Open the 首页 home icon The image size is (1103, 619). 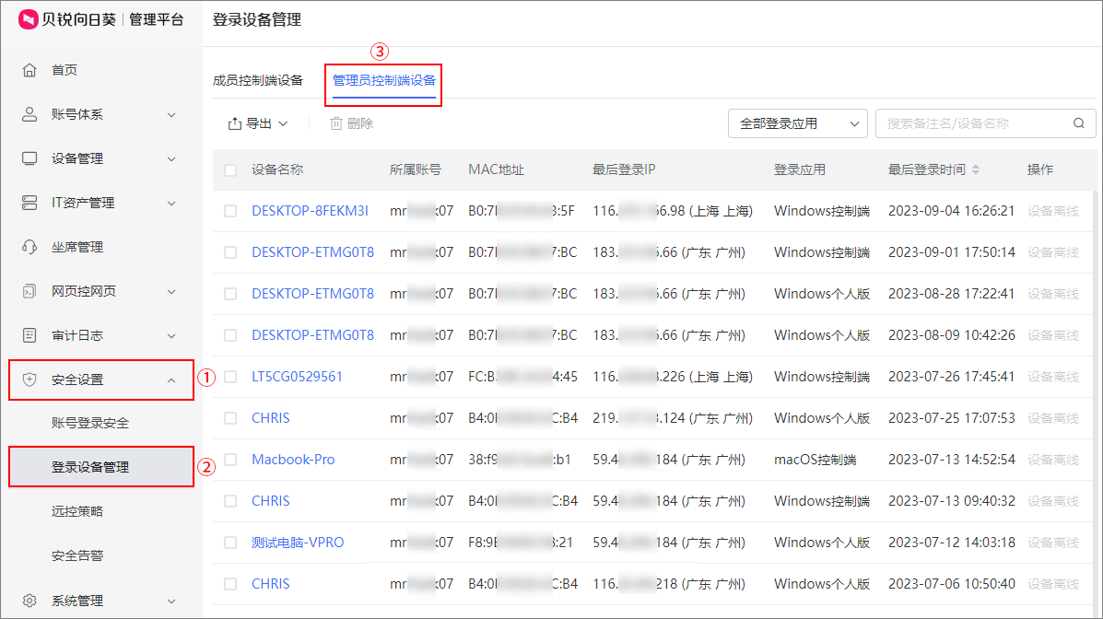[x=29, y=70]
